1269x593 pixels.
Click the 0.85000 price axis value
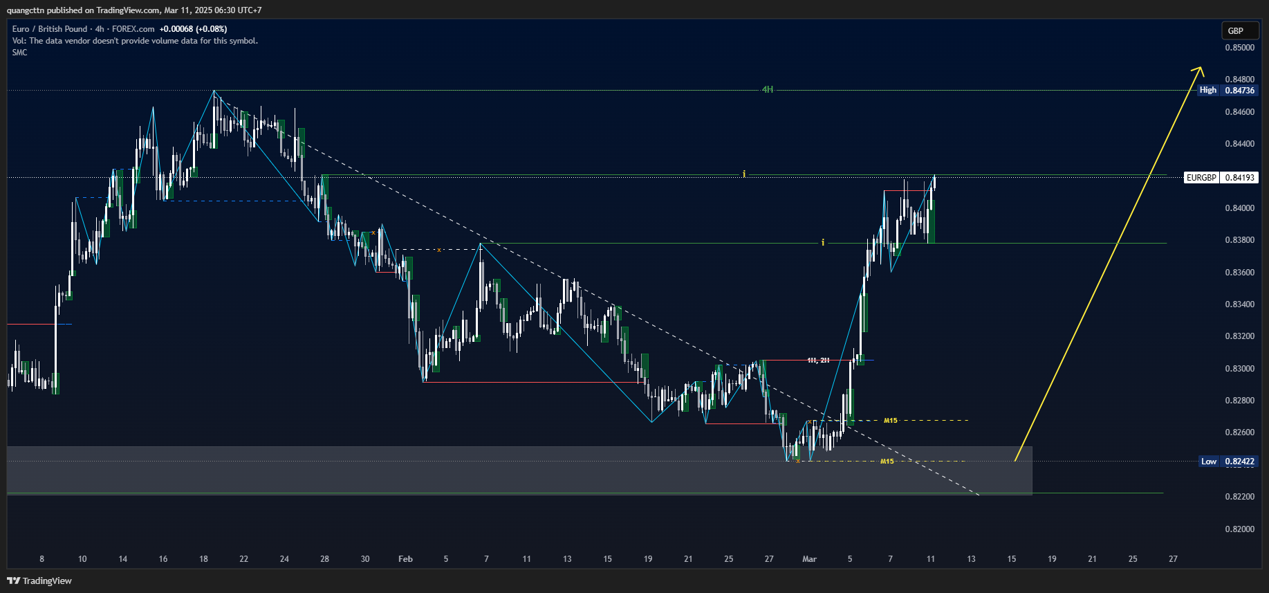click(x=1240, y=48)
